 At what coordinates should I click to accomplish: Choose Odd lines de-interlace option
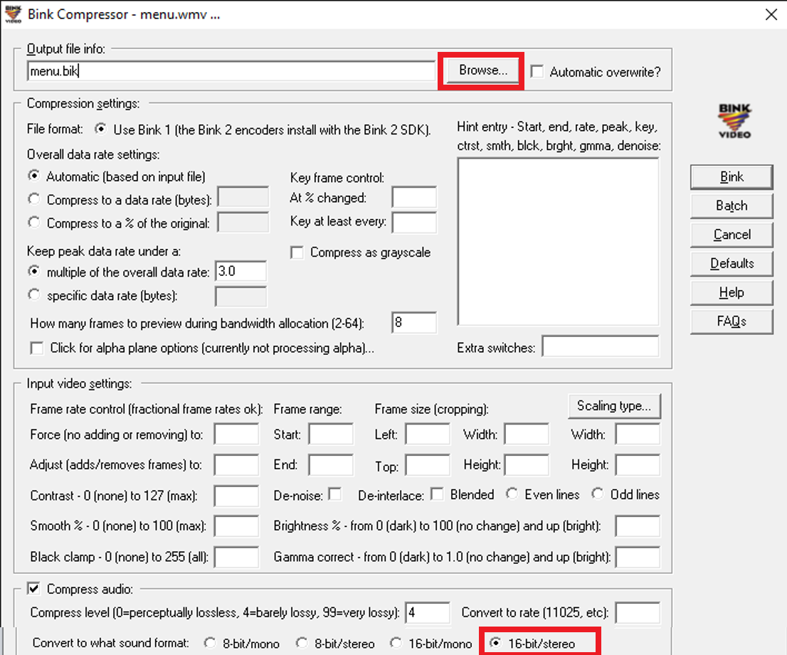[597, 494]
